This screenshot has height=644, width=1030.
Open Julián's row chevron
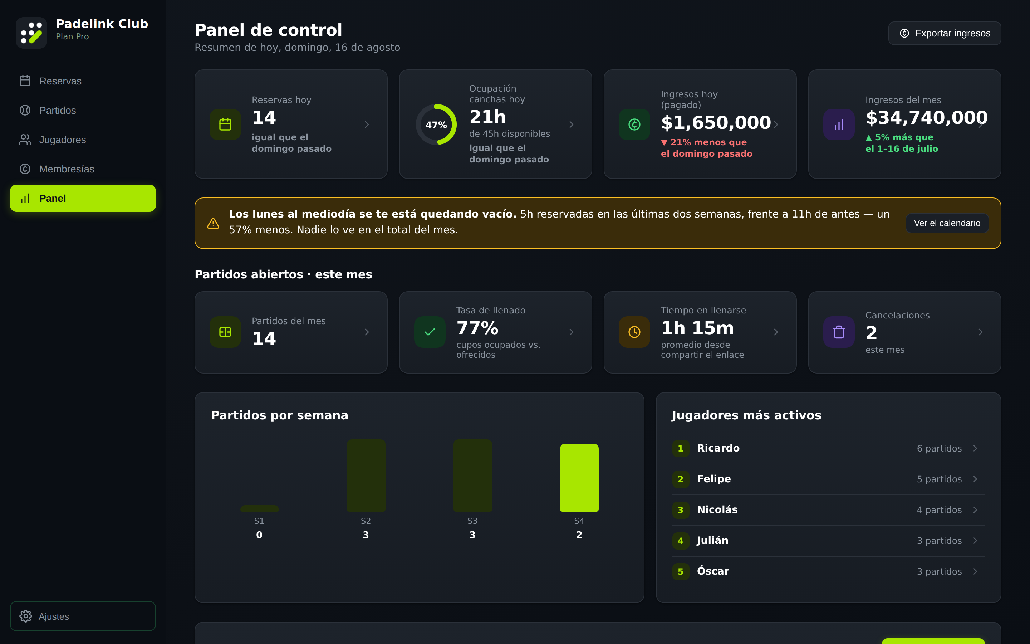976,541
